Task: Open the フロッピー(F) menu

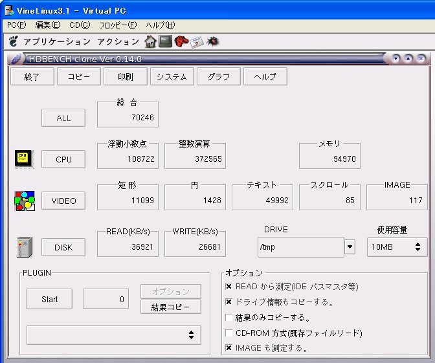Action: coord(118,25)
